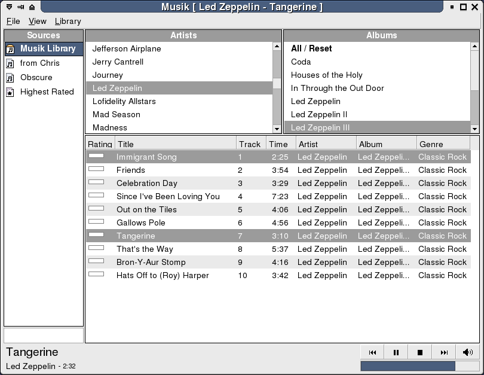Sort by the Time column header
Viewport: 484px width, 375px height.
[x=281, y=144]
